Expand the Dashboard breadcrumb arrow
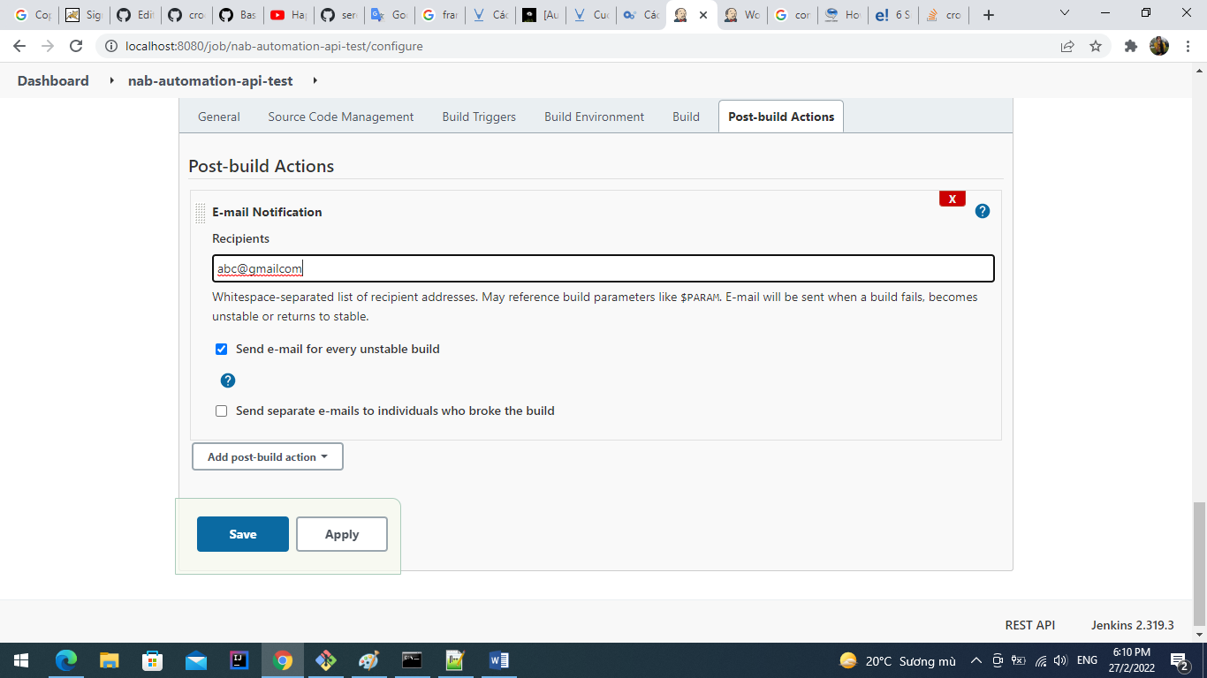This screenshot has width=1207, height=678. click(111, 80)
